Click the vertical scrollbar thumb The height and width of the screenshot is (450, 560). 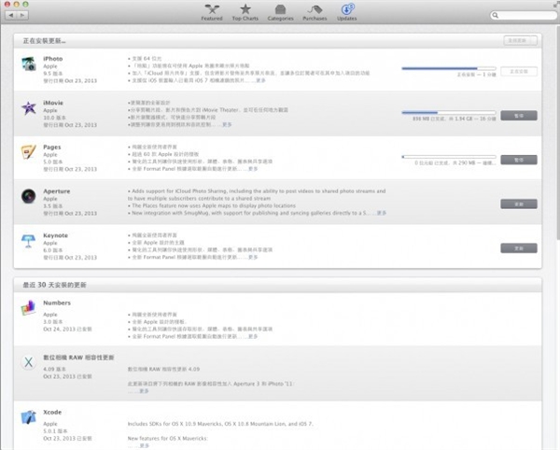pyautogui.click(x=558, y=133)
